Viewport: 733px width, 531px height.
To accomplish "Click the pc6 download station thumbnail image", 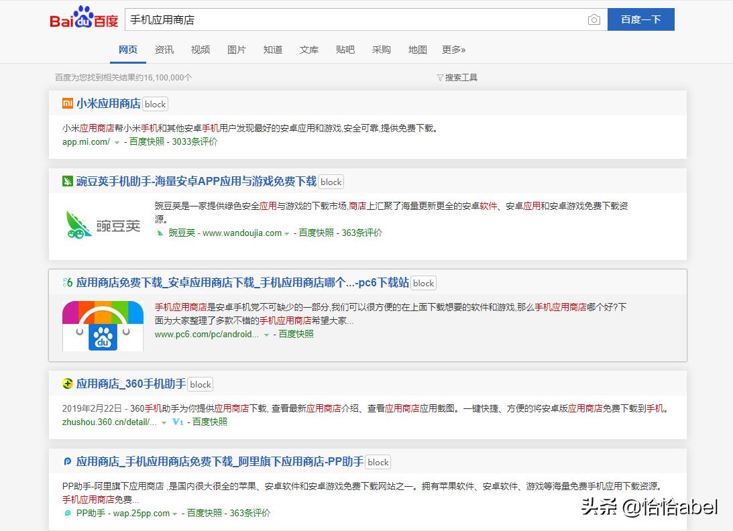I will [102, 326].
